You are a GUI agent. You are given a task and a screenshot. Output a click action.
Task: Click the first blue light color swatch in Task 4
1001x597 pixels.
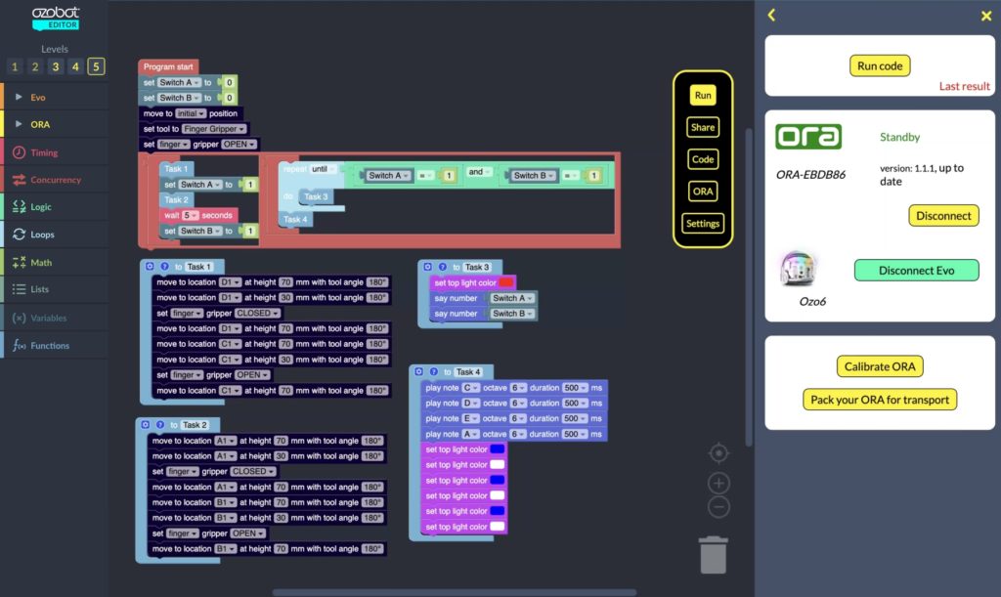pos(497,449)
